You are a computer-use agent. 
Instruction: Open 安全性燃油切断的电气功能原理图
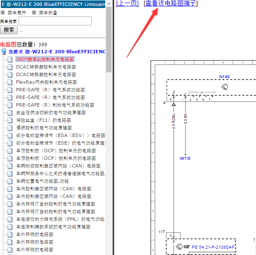(51, 112)
